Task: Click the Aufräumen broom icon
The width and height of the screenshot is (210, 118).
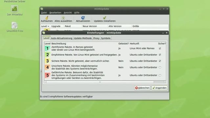Action: coord(47,18)
